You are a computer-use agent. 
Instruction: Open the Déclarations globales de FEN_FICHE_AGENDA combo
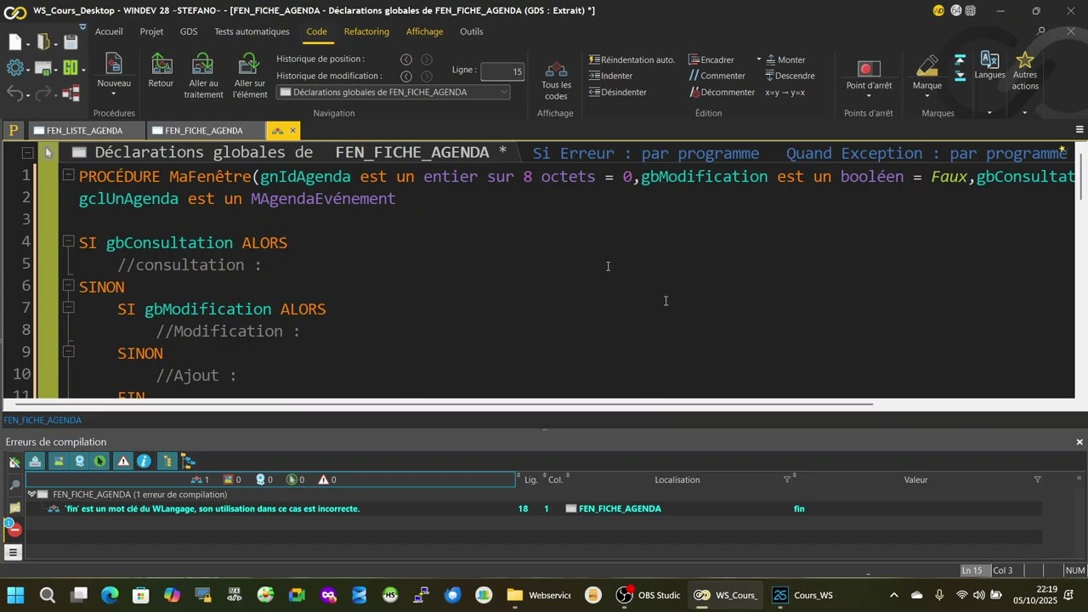pyautogui.click(x=394, y=92)
